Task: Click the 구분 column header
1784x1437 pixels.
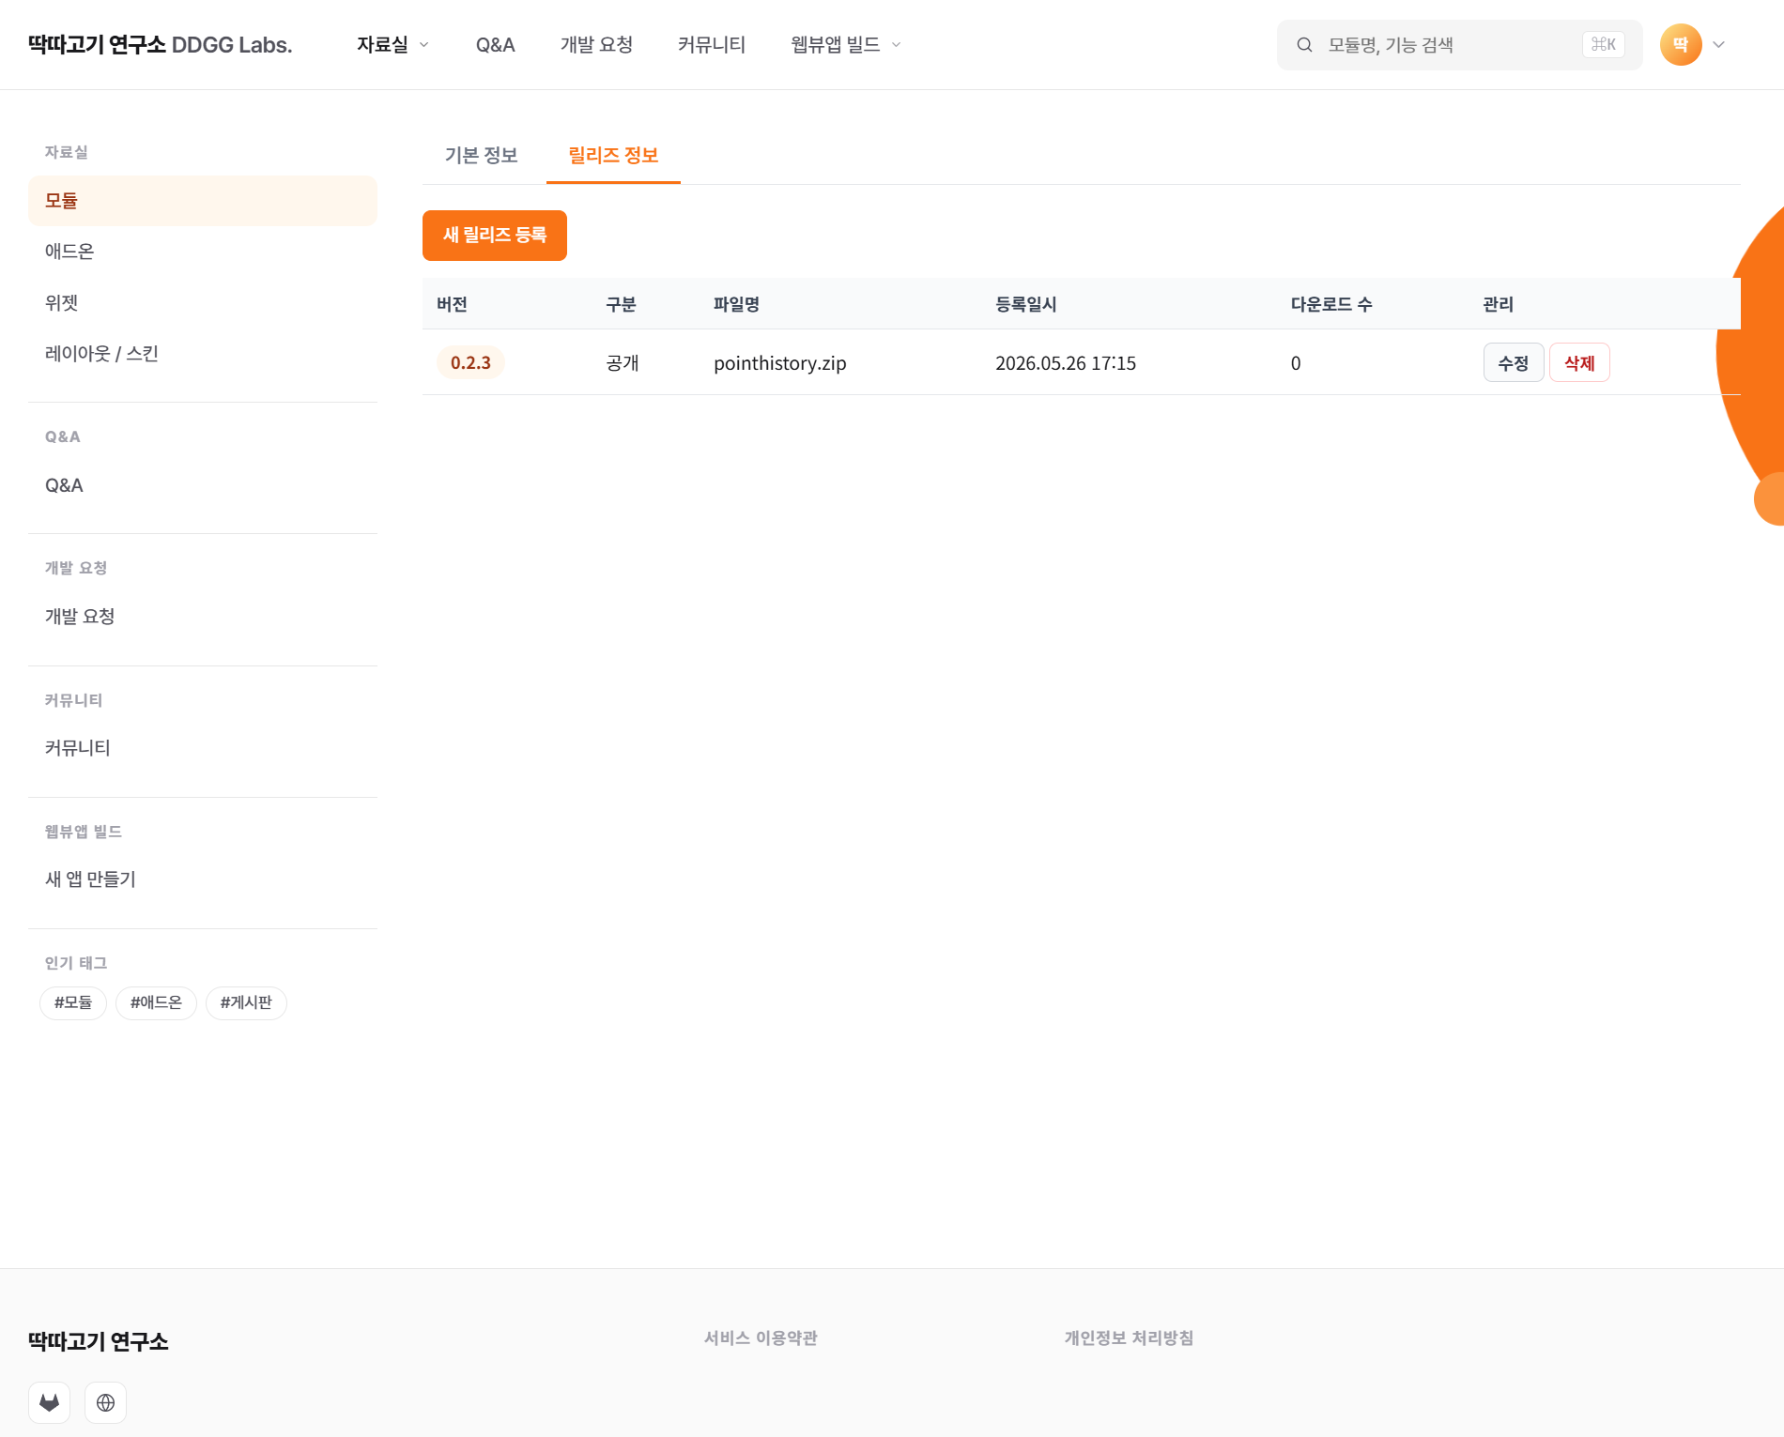Action: (x=622, y=304)
